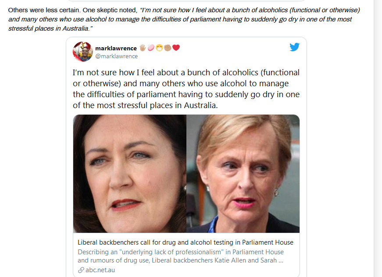Open the @marklawrence handle link

(x=117, y=56)
